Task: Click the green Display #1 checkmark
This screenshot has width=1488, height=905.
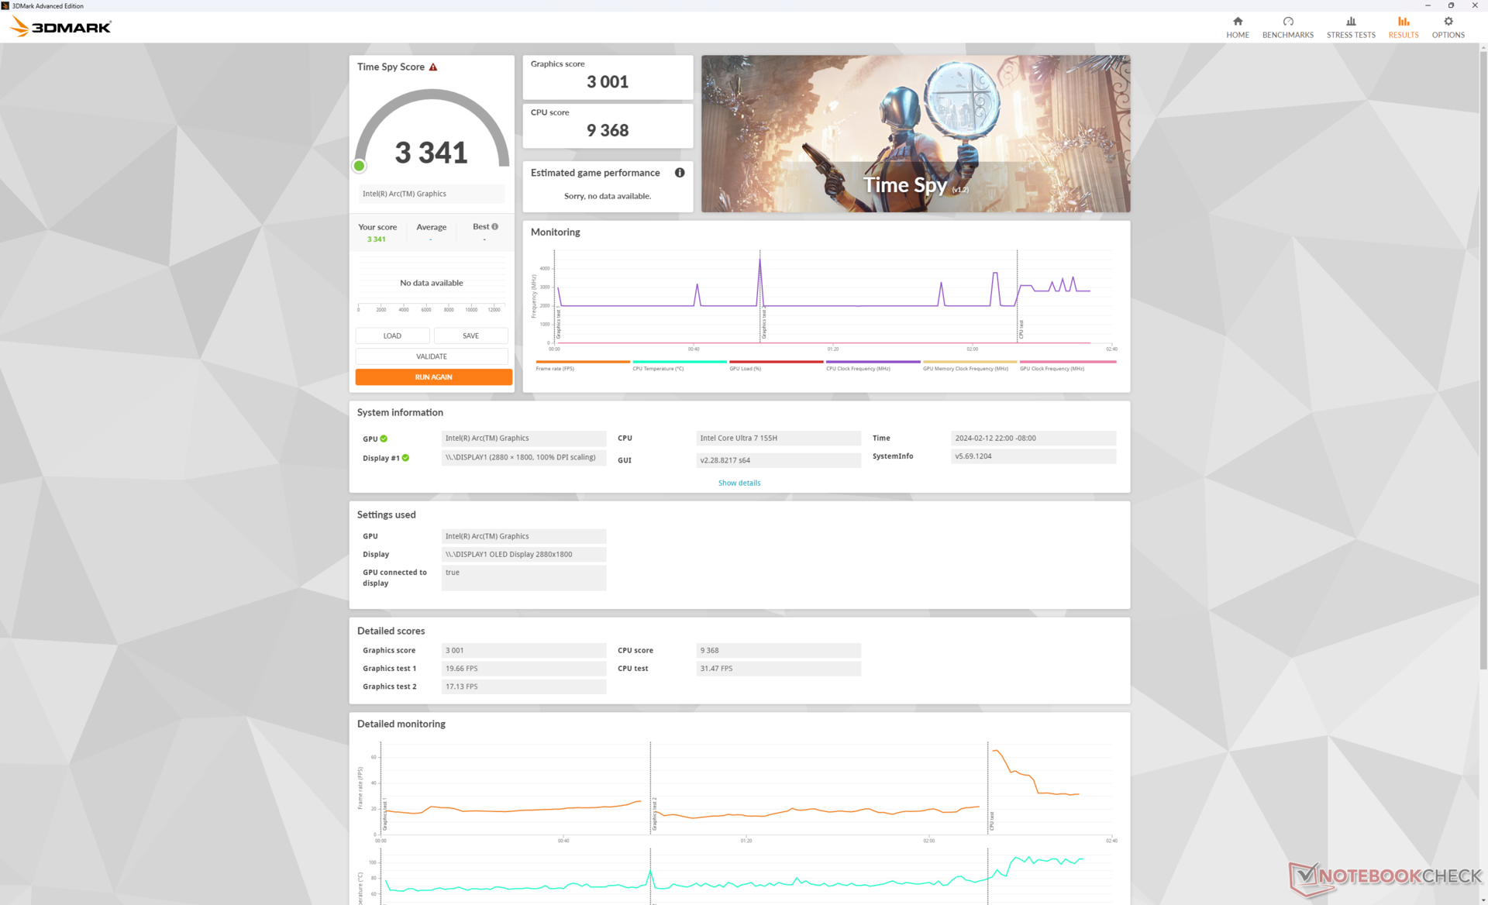Action: click(x=405, y=458)
